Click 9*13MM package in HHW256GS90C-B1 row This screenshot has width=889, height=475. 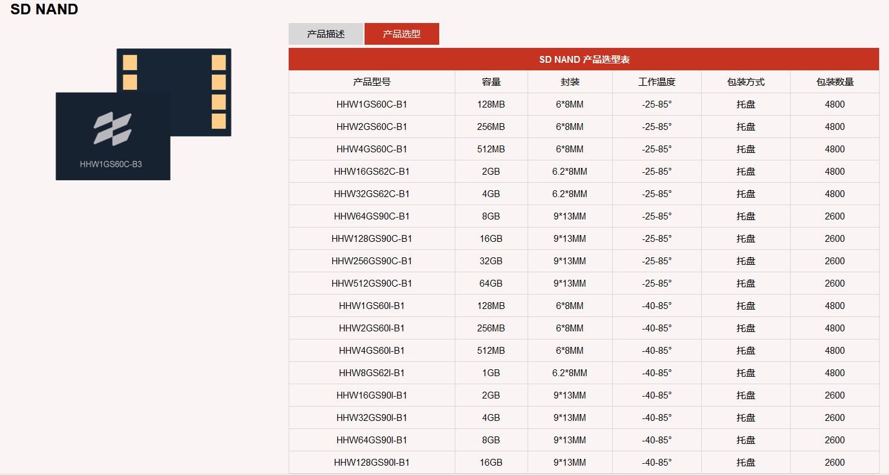pyautogui.click(x=570, y=261)
